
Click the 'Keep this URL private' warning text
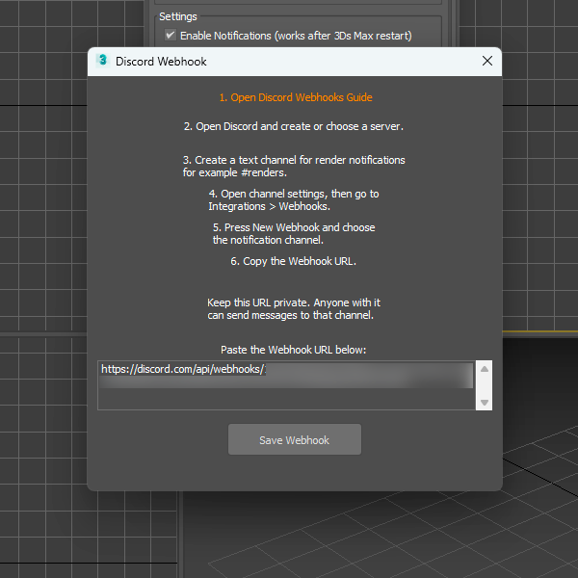[x=294, y=309]
